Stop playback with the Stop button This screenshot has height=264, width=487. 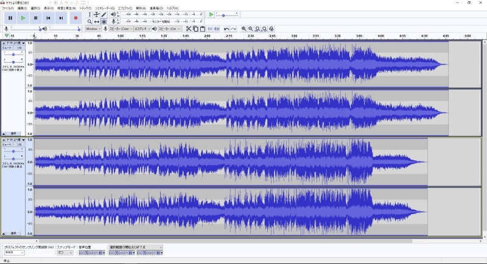point(36,18)
